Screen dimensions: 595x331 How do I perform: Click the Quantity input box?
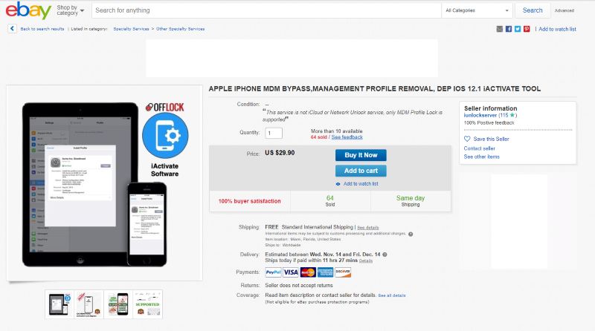click(x=274, y=133)
